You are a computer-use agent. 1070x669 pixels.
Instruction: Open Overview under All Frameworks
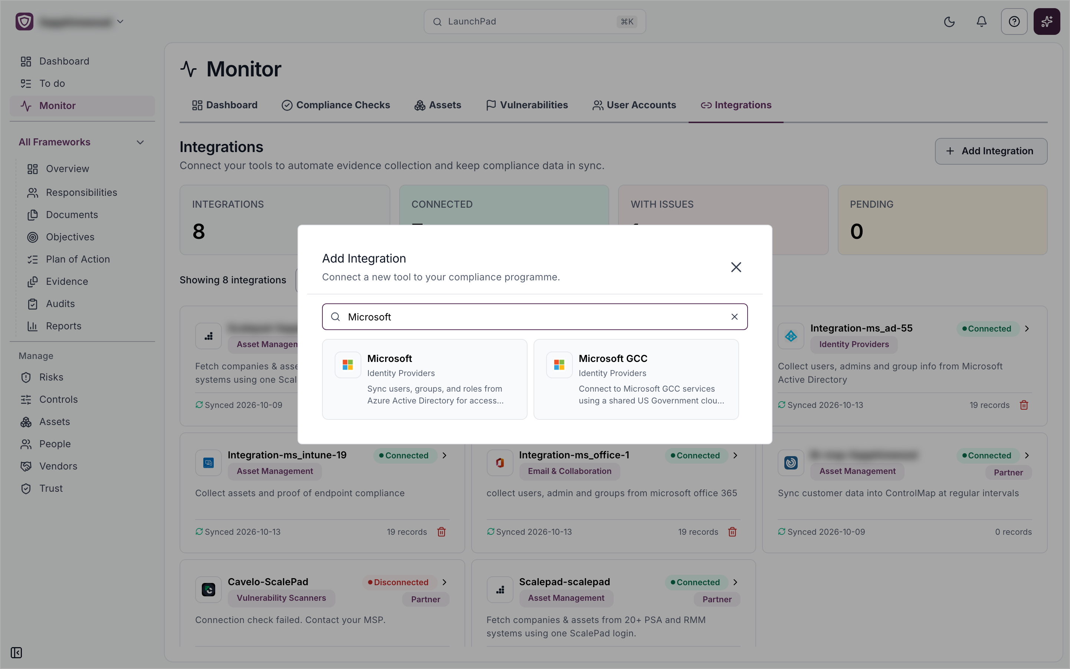pos(67,169)
